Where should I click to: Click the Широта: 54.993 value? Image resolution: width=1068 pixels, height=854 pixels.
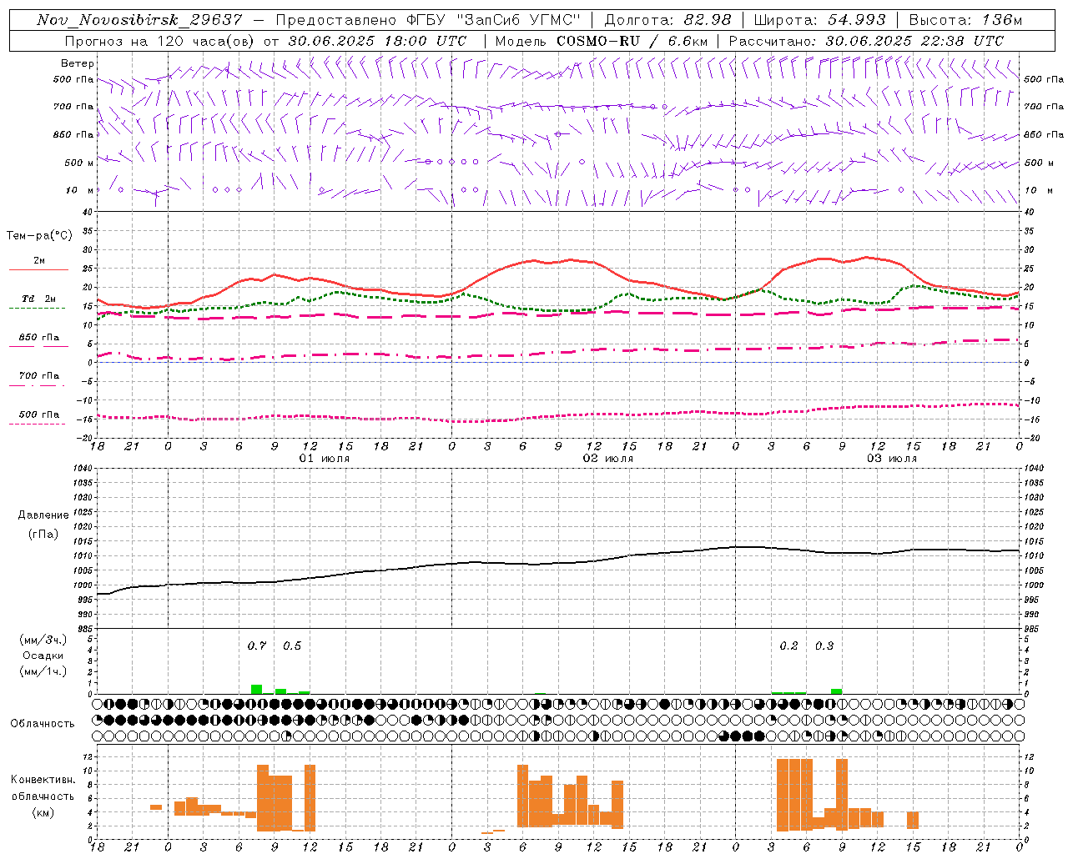tap(819, 20)
